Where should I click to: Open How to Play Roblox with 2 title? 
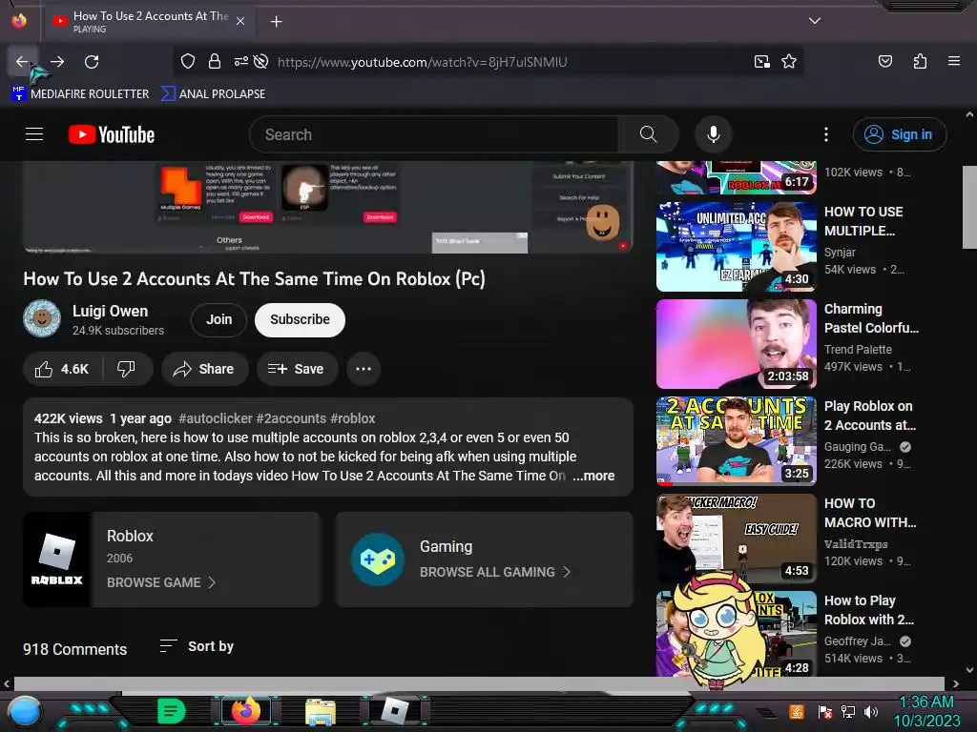868,610
